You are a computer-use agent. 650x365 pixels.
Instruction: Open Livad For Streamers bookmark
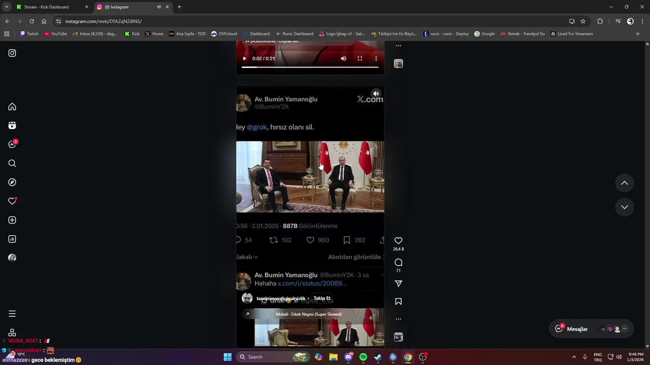pyautogui.click(x=572, y=34)
